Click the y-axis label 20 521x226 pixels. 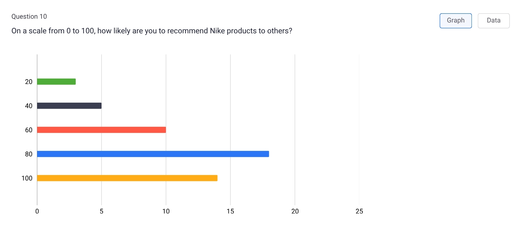pos(28,82)
